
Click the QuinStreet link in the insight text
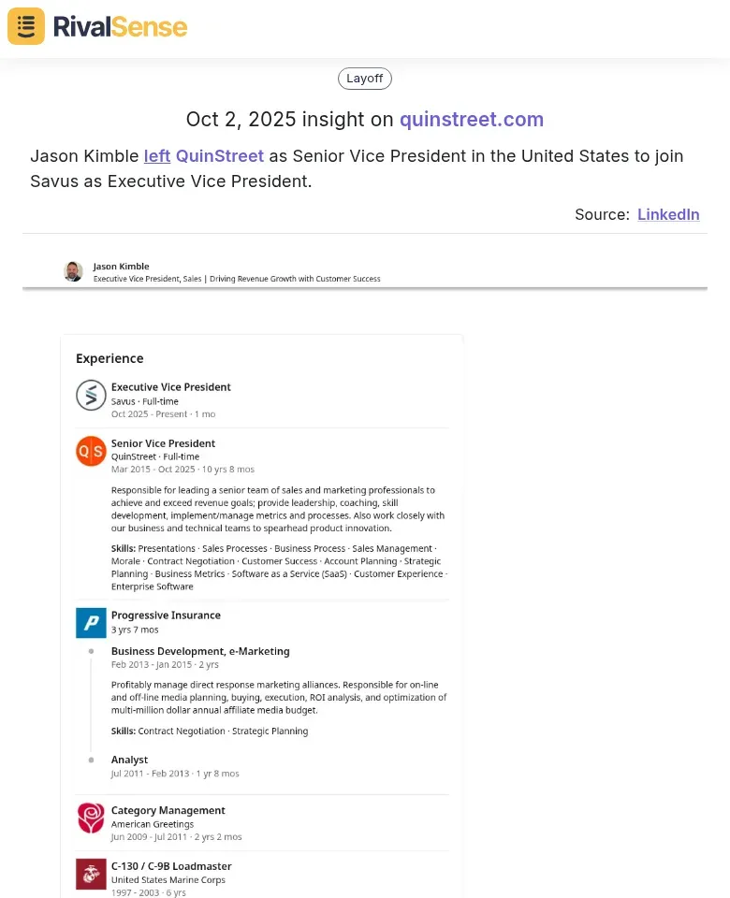tap(220, 156)
